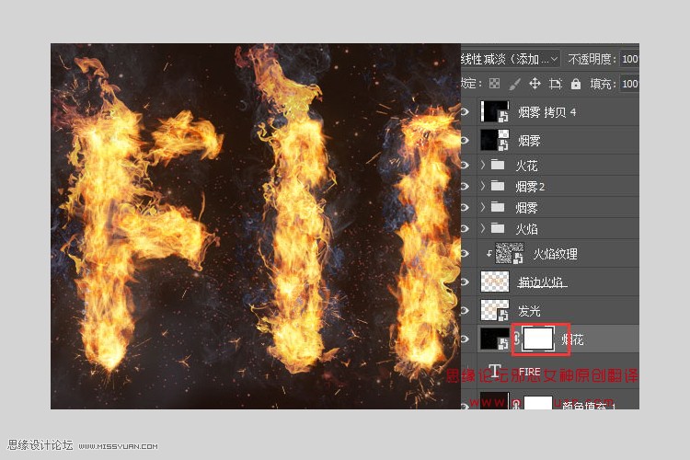The width and height of the screenshot is (690, 460).
Task: Select 火焰 group folder icon
Action: coord(498,228)
